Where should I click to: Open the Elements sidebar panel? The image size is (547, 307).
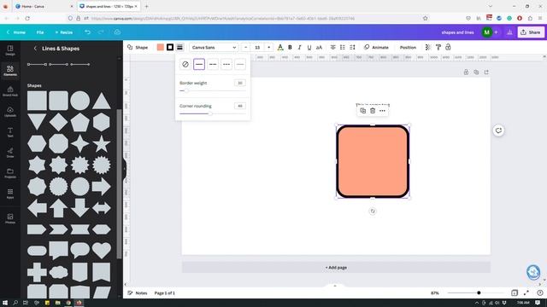tap(10, 70)
